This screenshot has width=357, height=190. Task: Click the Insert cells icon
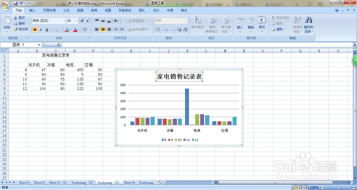[240, 20]
